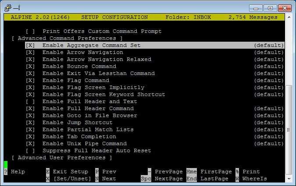Image resolution: width=296 pixels, height=186 pixels.
Task: Minimize the PuTTY terminal window
Action: 256,8
